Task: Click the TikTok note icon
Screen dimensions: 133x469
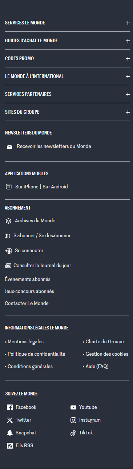Action: [73, 433]
